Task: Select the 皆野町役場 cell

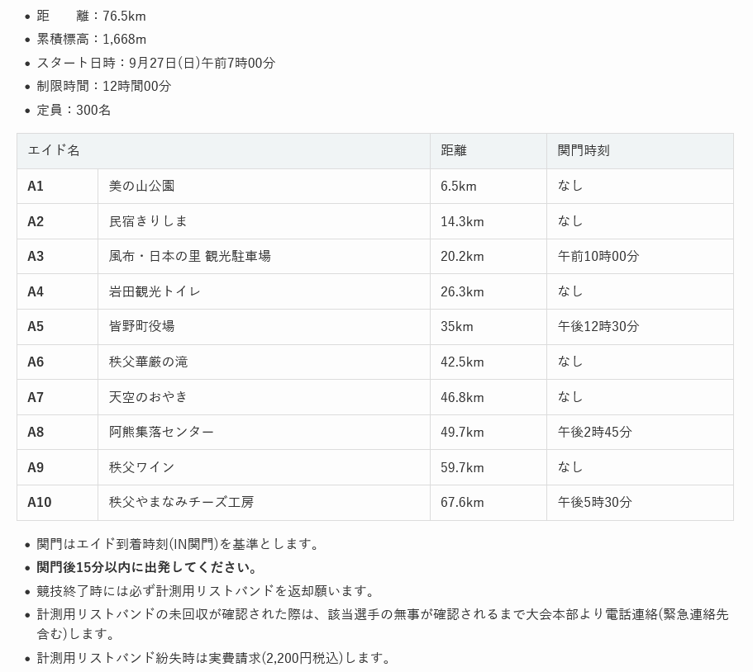Action: [x=142, y=327]
